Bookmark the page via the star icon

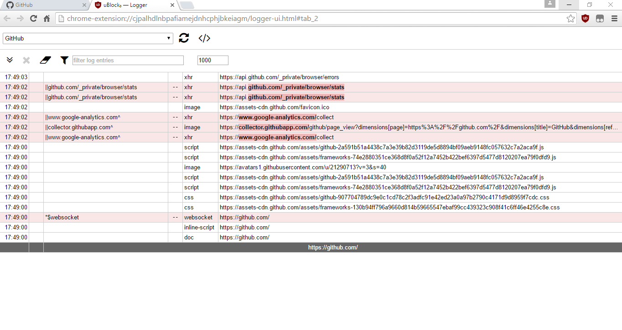click(x=571, y=18)
